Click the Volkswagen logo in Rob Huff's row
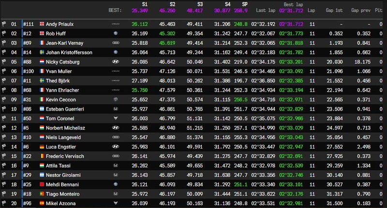Viewport: 387px width, 208px height. (x=116, y=33)
